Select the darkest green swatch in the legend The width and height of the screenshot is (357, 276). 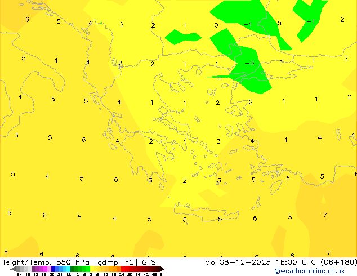click(x=72, y=269)
